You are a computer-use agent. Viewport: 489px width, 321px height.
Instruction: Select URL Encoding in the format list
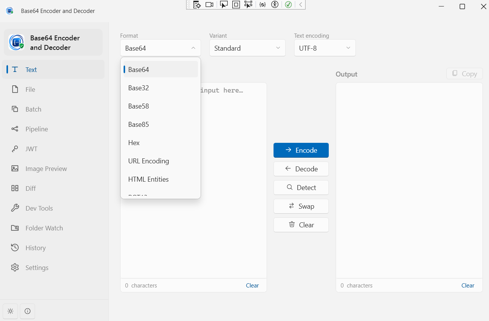tap(161, 161)
